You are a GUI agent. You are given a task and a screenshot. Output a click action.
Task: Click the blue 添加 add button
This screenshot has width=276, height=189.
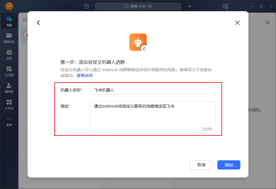(229, 165)
